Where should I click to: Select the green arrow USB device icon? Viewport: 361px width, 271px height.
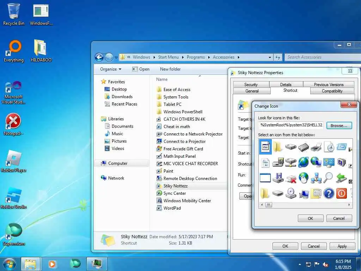click(341, 178)
